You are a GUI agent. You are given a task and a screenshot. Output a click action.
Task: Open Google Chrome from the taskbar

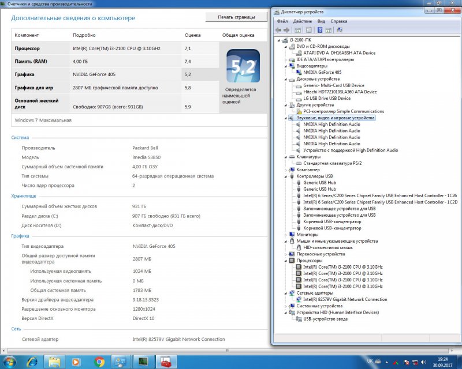pyautogui.click(x=99, y=362)
